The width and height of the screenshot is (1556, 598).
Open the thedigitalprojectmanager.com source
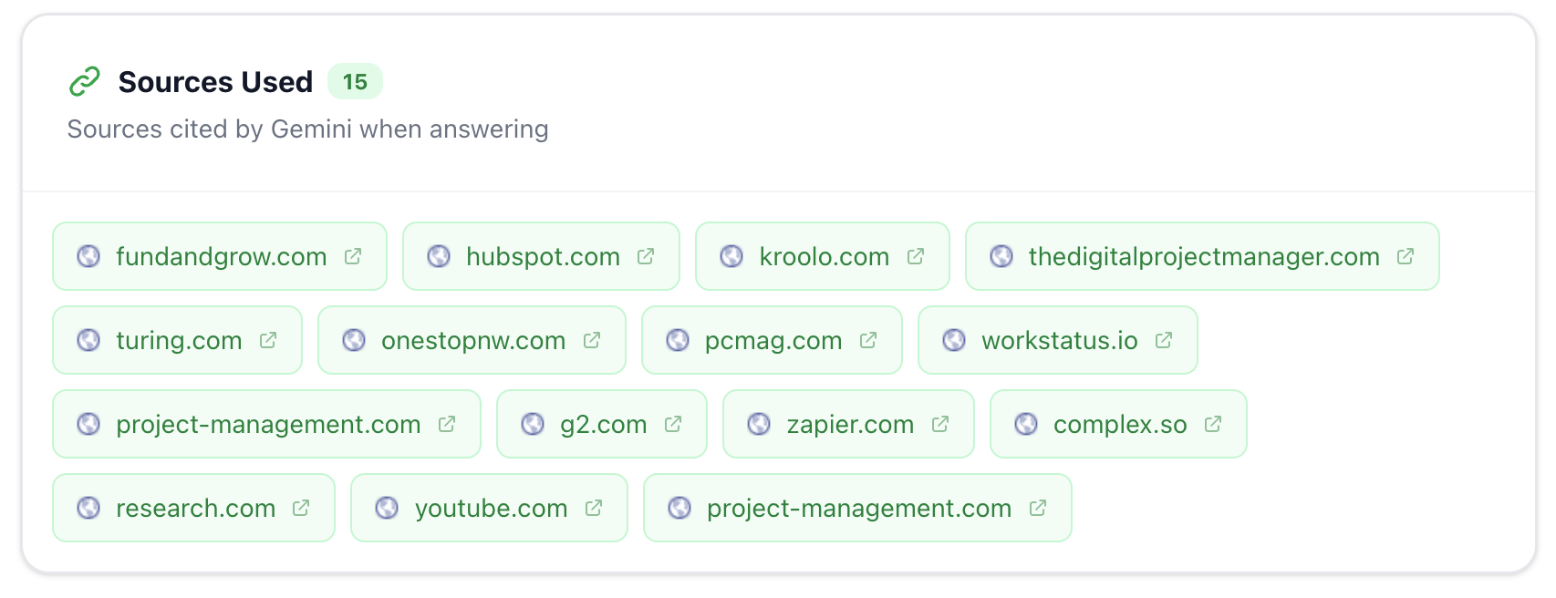click(x=1204, y=256)
